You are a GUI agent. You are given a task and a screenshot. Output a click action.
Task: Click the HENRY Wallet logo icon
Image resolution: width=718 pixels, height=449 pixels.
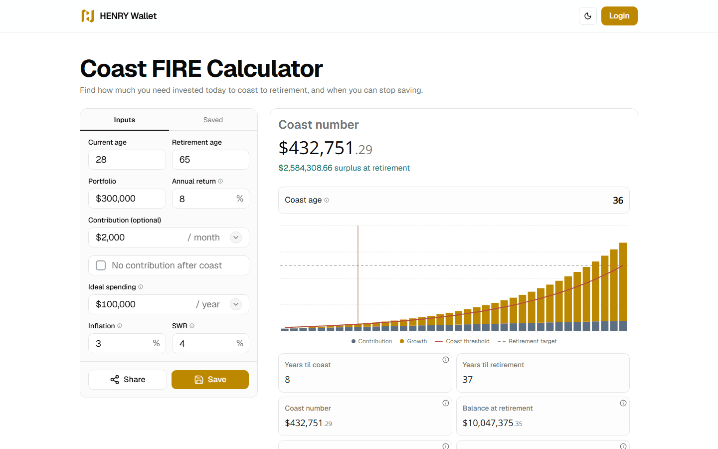[88, 16]
